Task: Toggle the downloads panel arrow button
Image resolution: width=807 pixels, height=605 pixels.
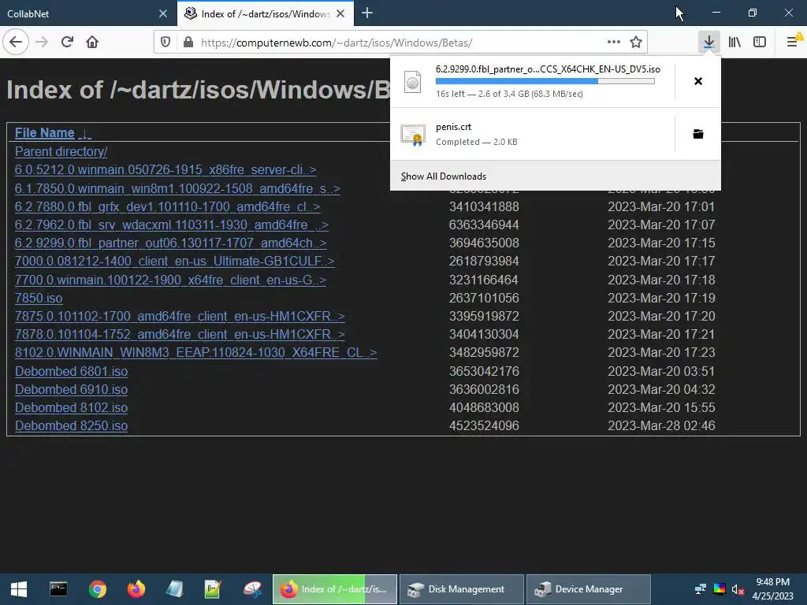Action: point(708,43)
